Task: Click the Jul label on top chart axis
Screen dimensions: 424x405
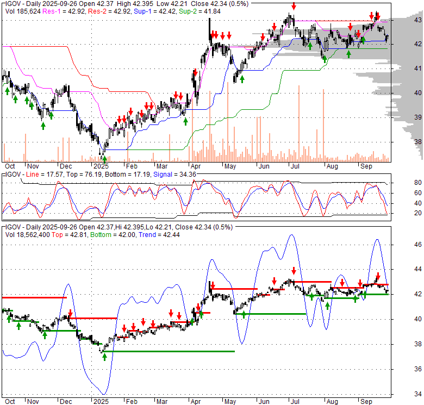Action: coord(295,166)
